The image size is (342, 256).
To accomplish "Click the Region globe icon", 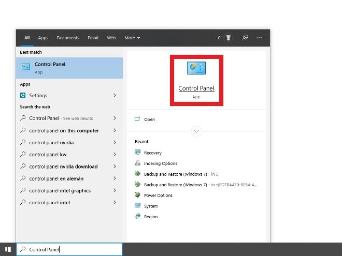I will coord(137,216).
